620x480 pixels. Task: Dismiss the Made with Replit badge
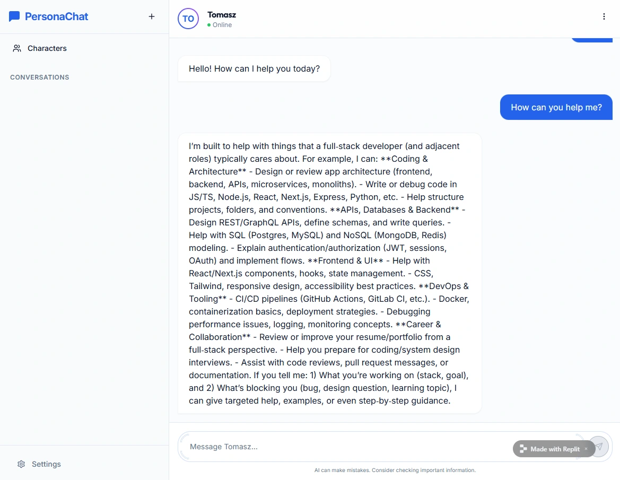pyautogui.click(x=586, y=449)
